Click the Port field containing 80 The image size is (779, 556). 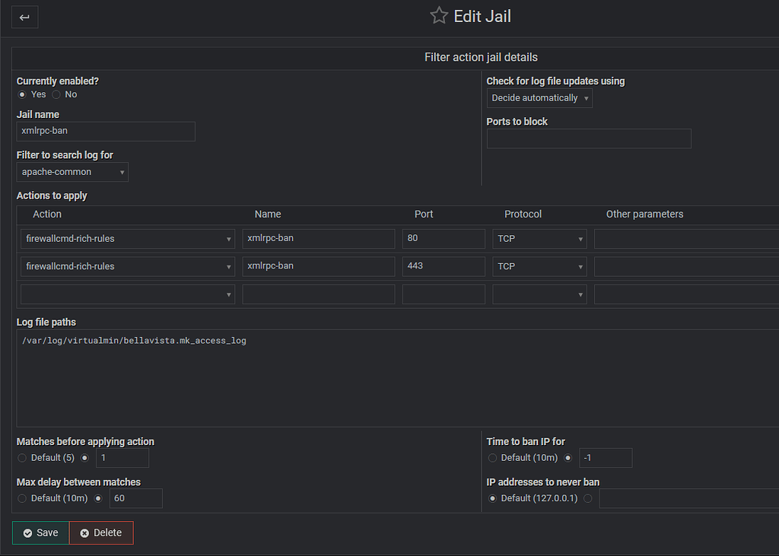(x=444, y=239)
